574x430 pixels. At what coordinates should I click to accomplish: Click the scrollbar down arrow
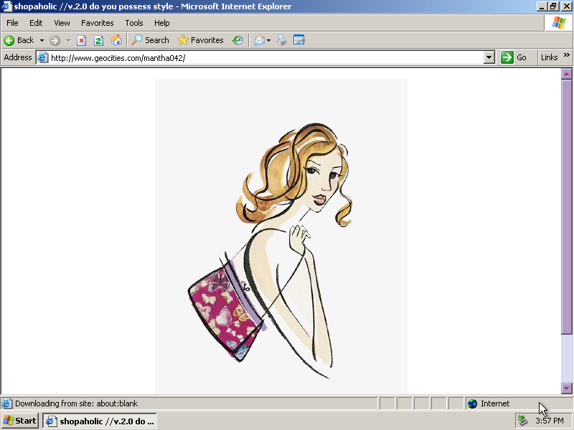pyautogui.click(x=566, y=388)
